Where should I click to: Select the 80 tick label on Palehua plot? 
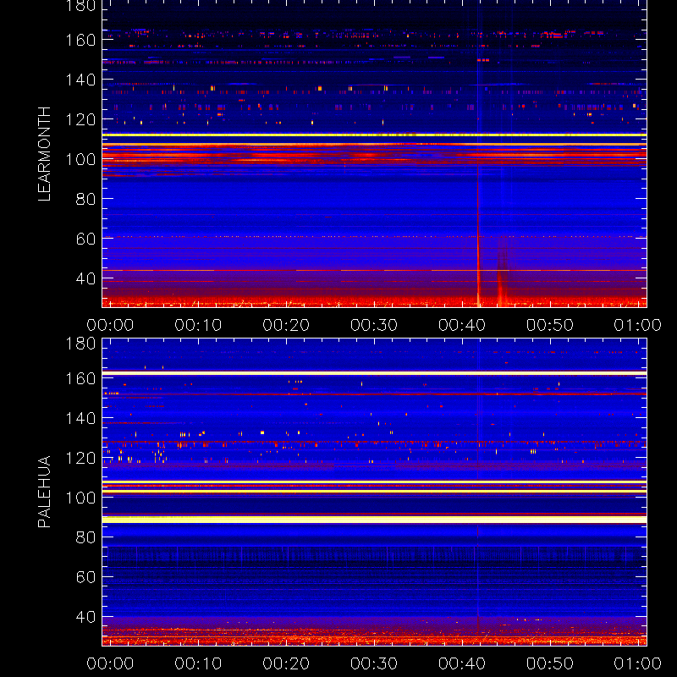pos(85,537)
